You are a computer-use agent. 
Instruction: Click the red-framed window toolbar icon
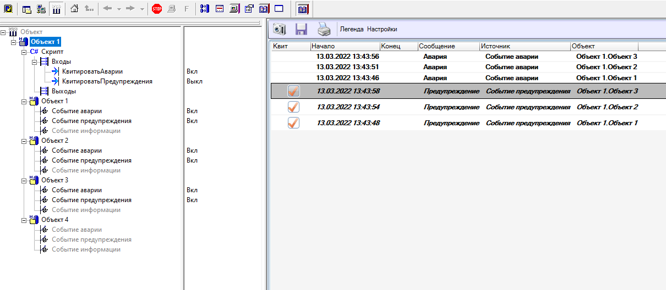point(220,9)
